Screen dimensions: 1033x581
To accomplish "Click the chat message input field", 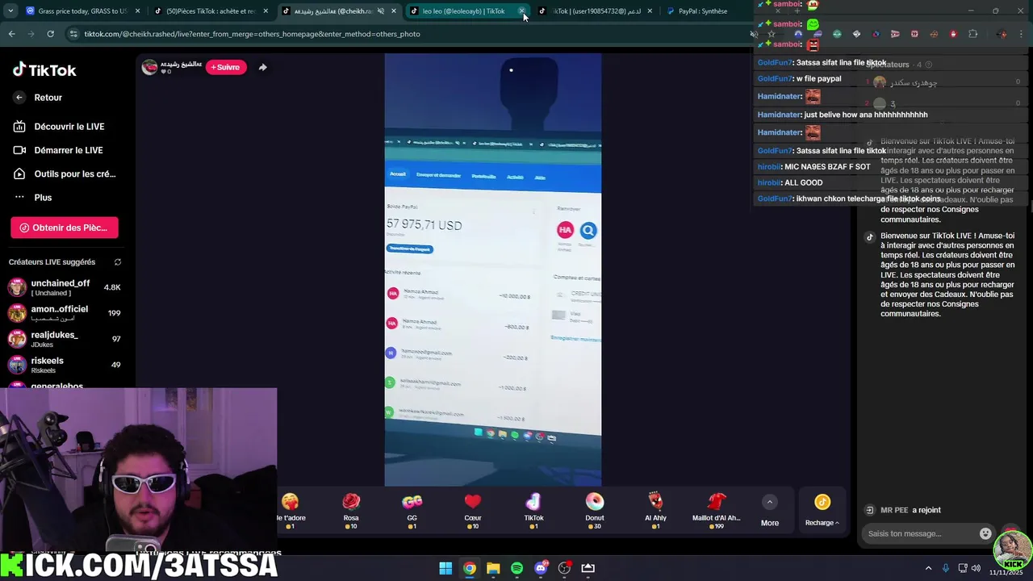I will (920, 533).
